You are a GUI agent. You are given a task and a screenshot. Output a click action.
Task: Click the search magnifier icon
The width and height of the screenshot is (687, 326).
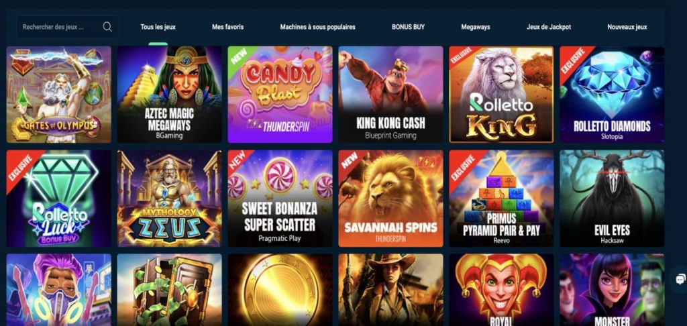click(107, 27)
